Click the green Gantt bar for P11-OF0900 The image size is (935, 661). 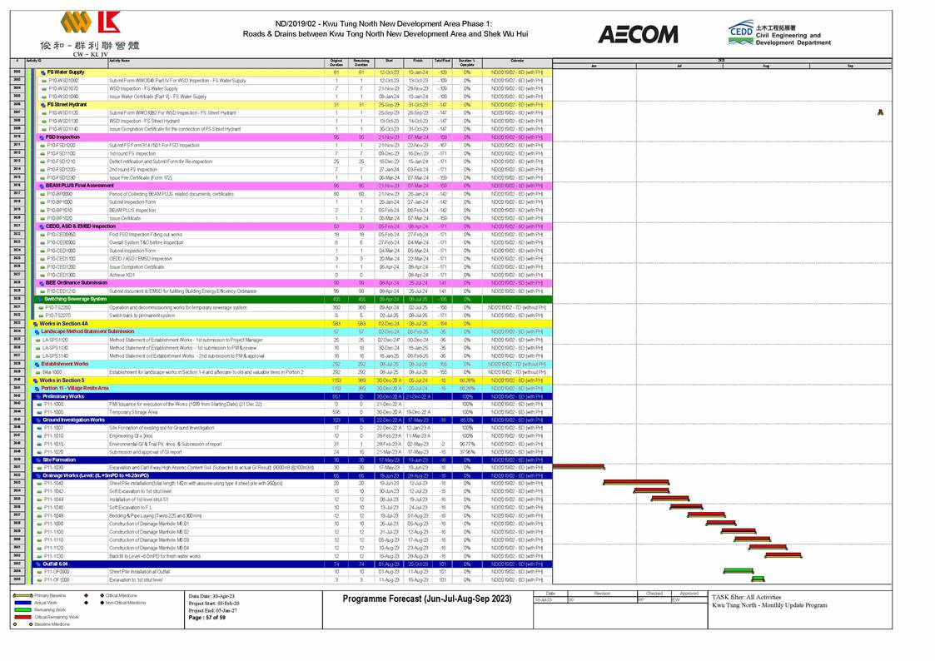click(739, 571)
